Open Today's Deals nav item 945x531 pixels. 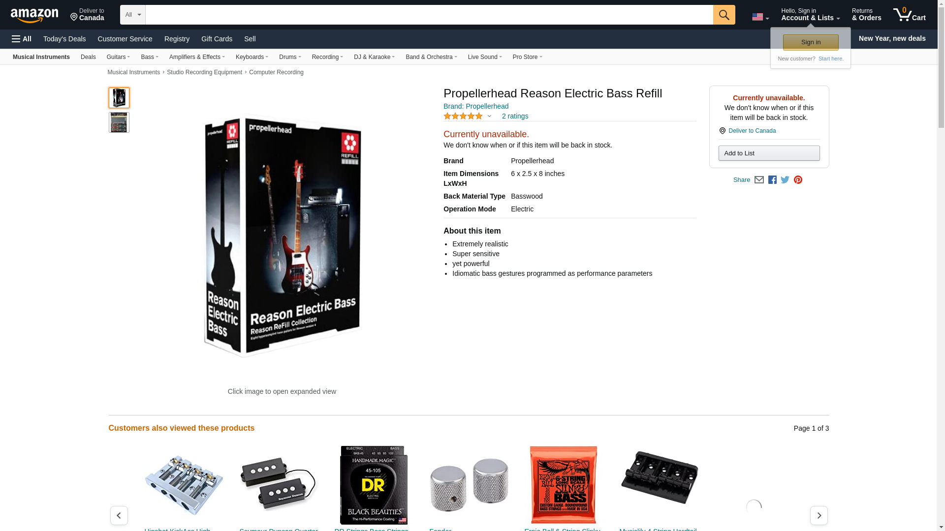(64, 39)
